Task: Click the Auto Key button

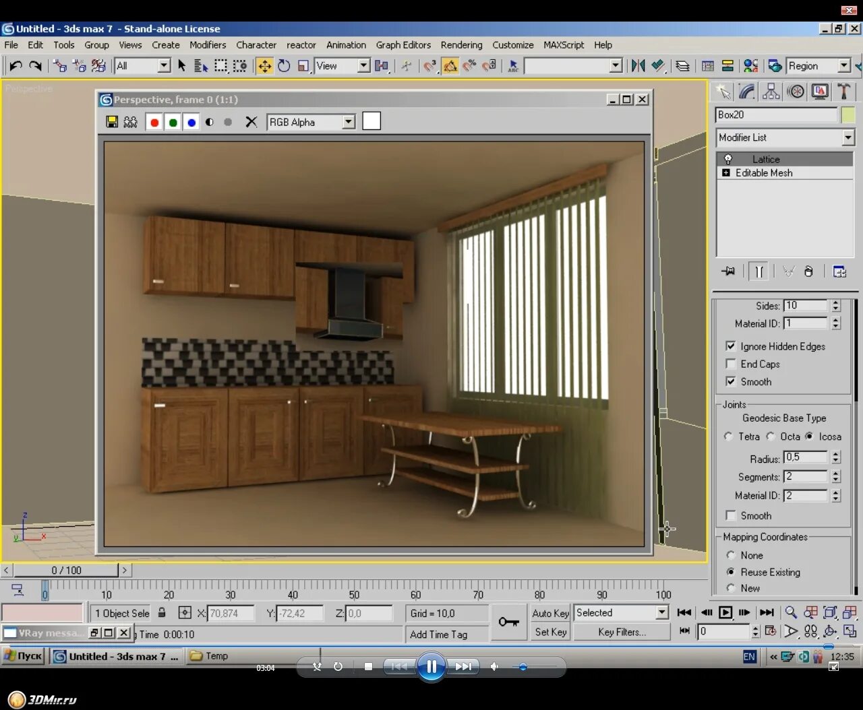Action: (x=550, y=613)
